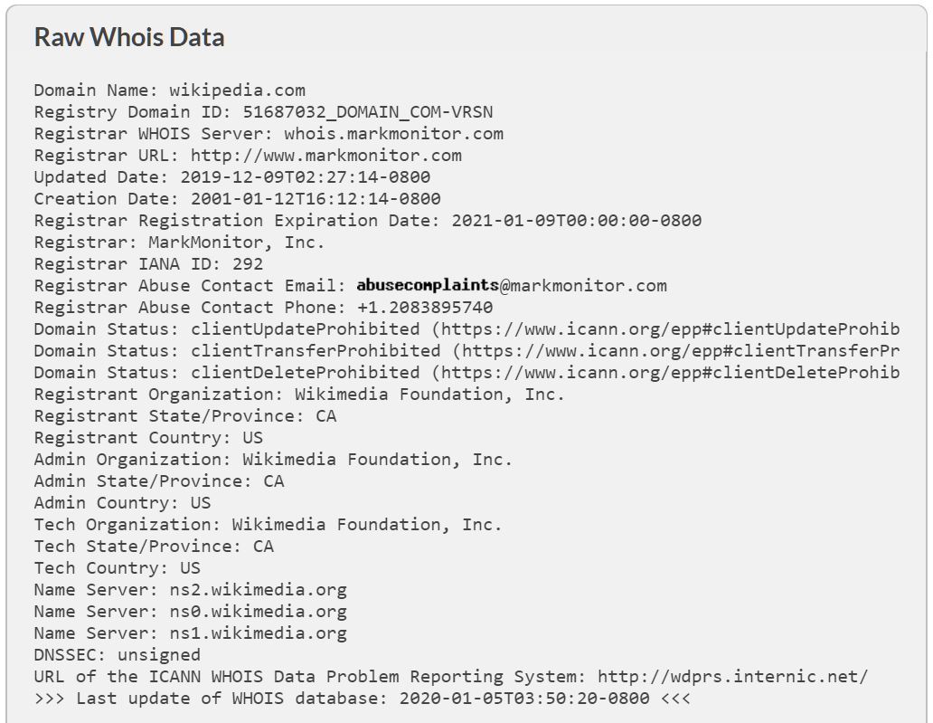
Task: Click the wdprs.internic.net reporting URL
Action: 732,677
